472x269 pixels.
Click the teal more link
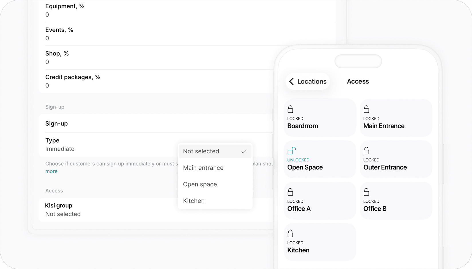click(x=51, y=171)
